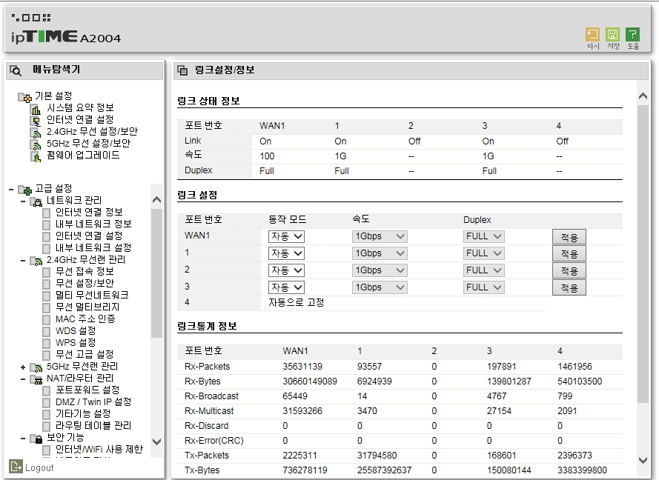Image resolution: width=659 pixels, height=480 pixels.
Task: Open port 2 Duplex dropdown
Action: [483, 270]
